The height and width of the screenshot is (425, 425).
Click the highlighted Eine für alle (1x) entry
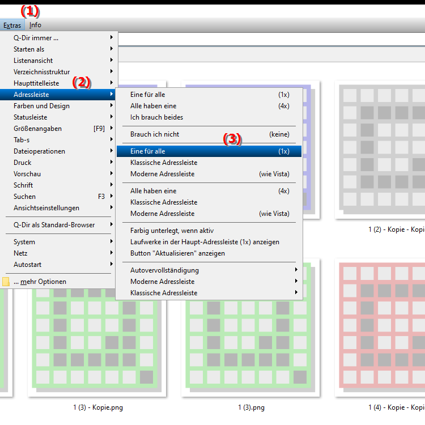point(209,151)
